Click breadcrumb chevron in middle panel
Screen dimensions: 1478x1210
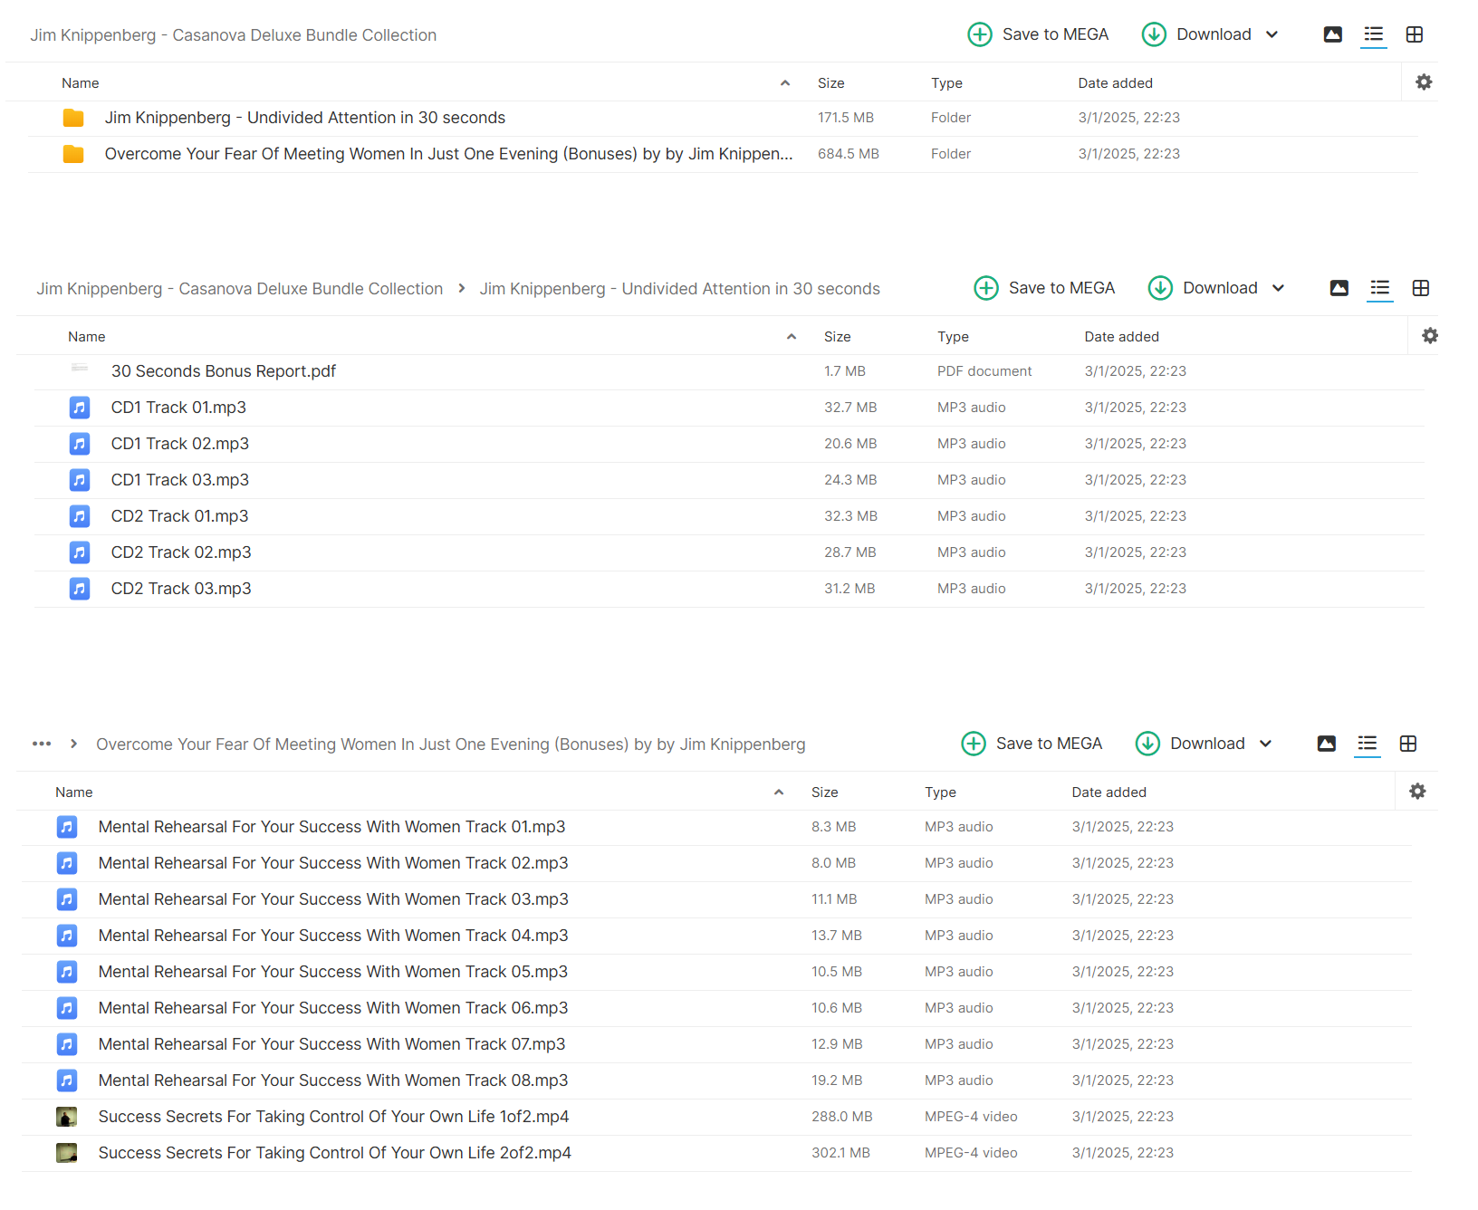coord(462,288)
